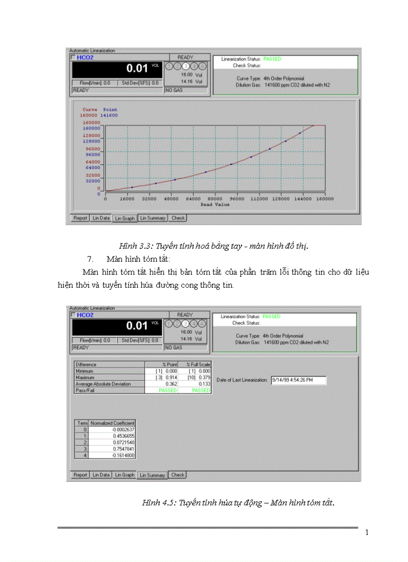Toggle HCO2 checkbox in the graph screen
The height and width of the screenshot is (562, 408).
74,58
